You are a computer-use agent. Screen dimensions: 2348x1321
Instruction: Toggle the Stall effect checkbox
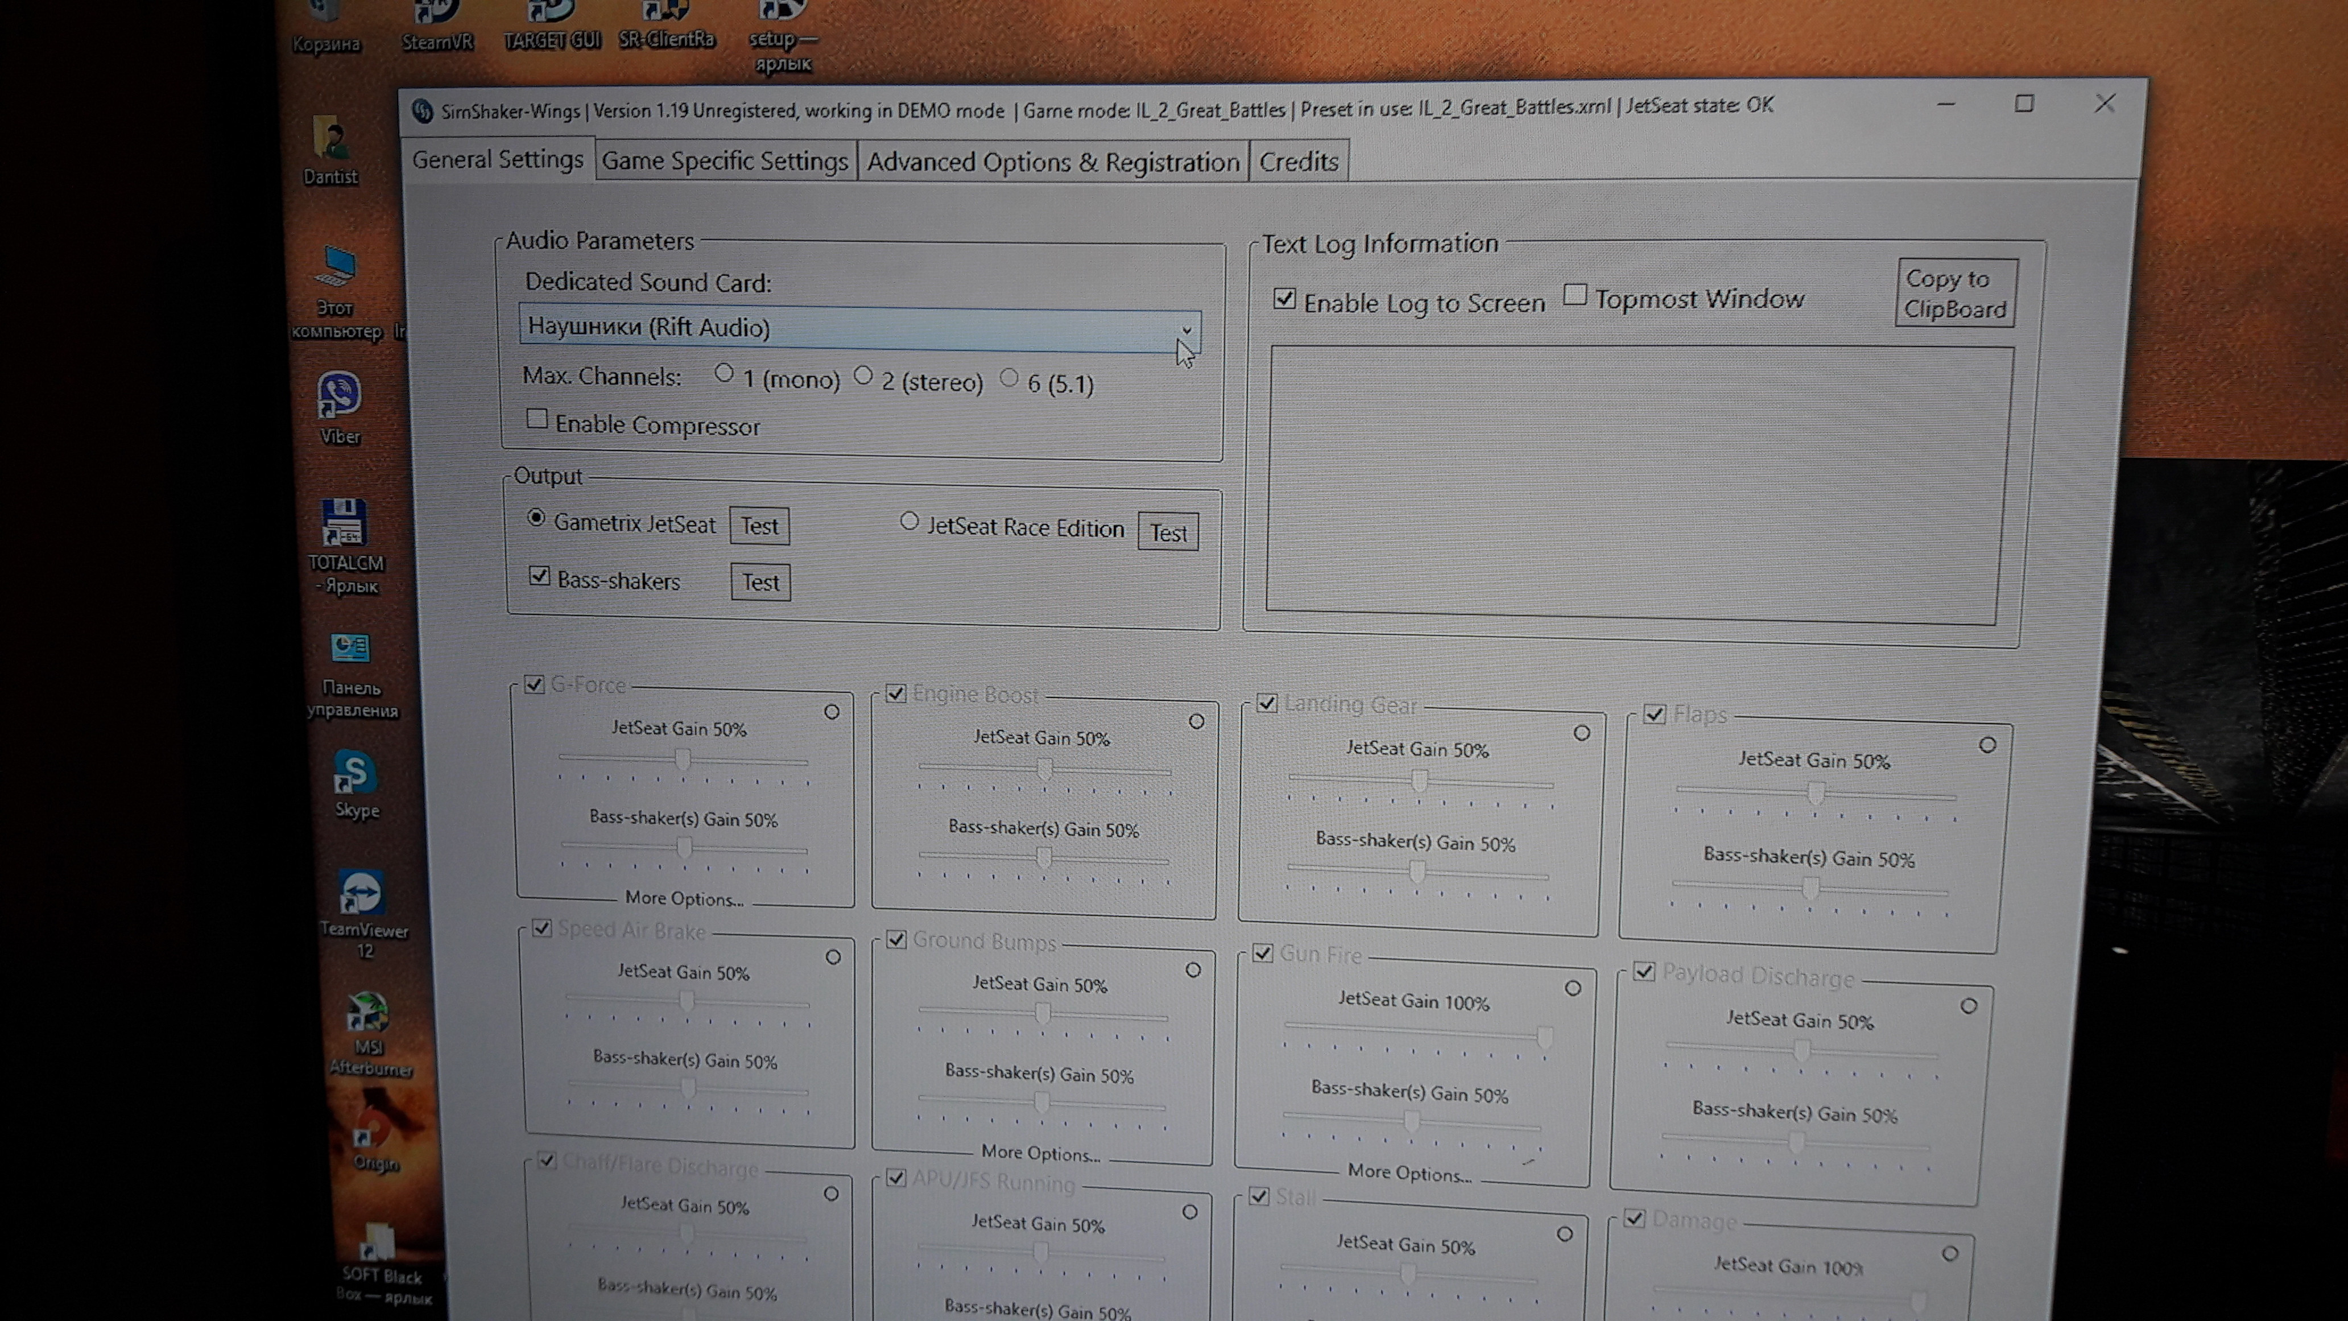pos(1259,1196)
